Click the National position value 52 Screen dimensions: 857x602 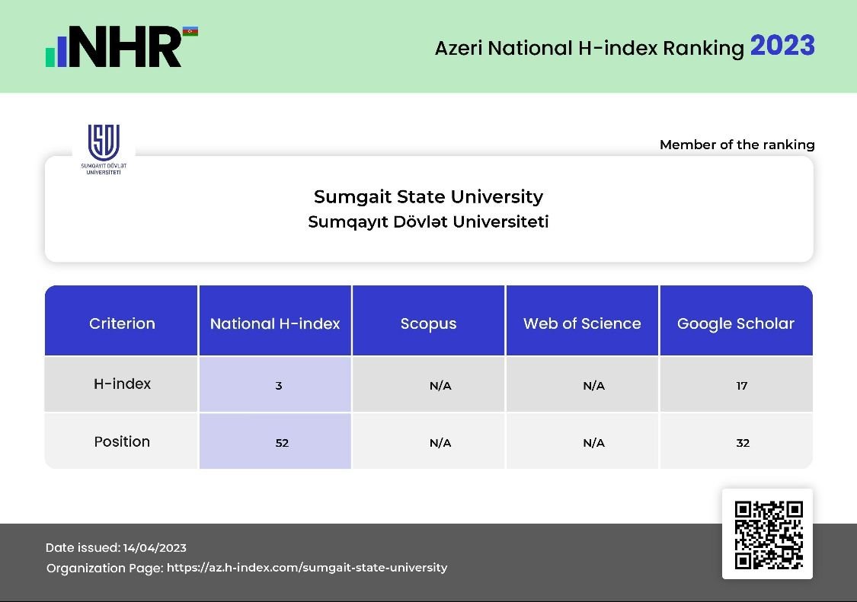(282, 443)
